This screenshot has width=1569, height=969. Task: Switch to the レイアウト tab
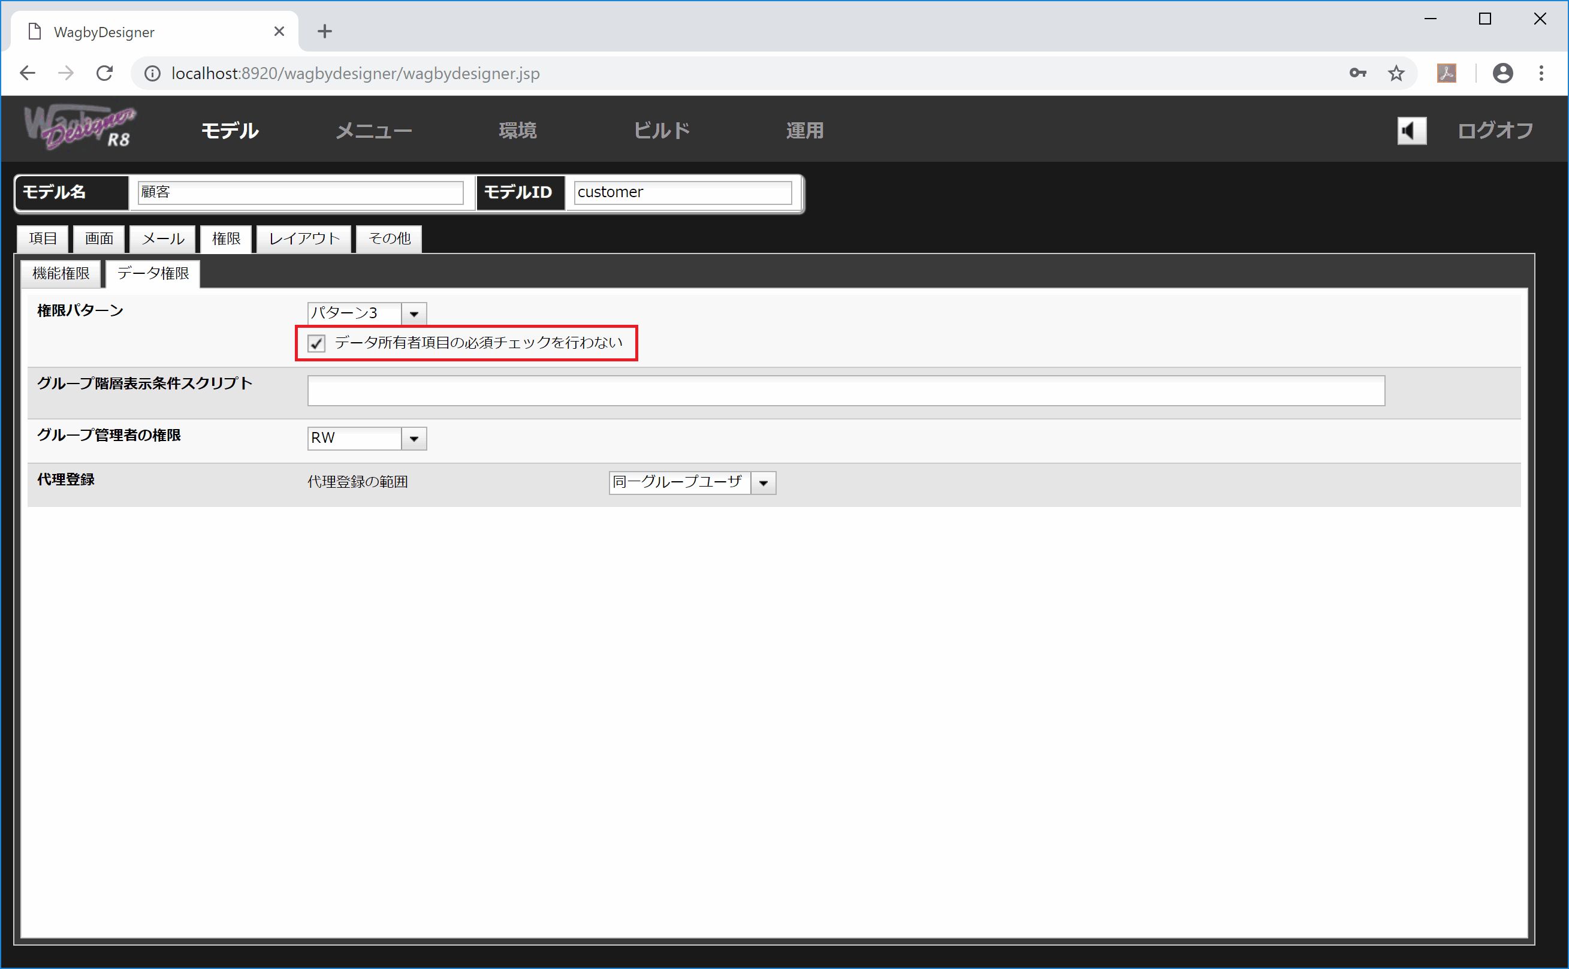pyautogui.click(x=304, y=239)
